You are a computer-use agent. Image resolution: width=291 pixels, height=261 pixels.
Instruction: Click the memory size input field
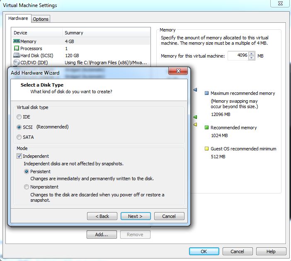pos(238,56)
